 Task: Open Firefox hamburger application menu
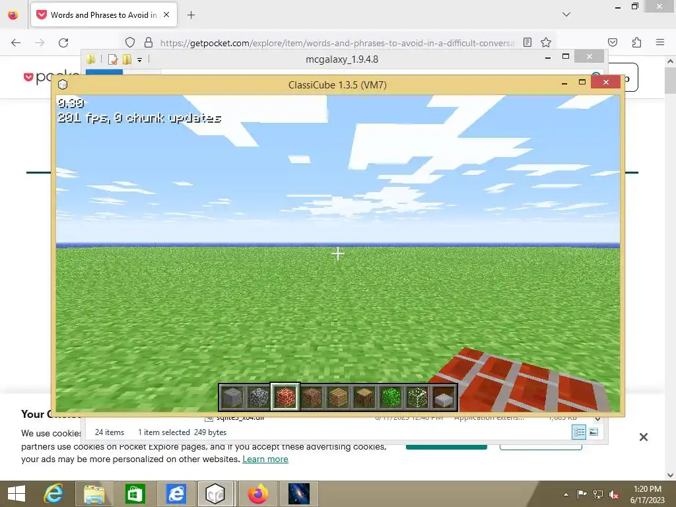click(660, 42)
